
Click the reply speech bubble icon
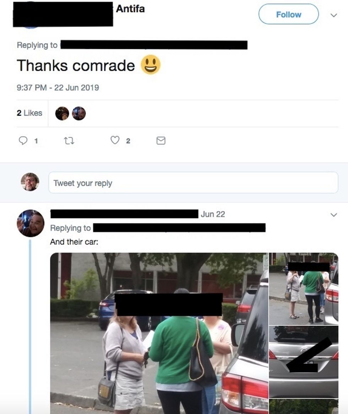coord(23,140)
